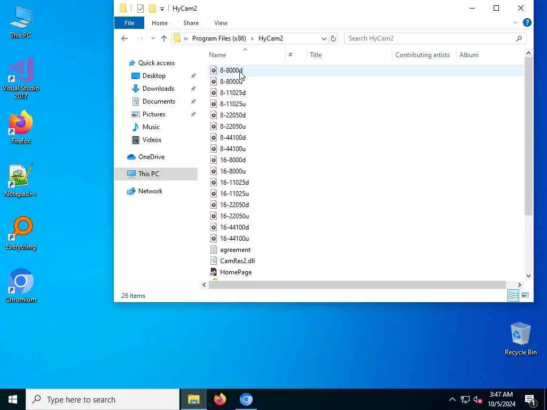The image size is (547, 410).
Task: Select the Chromium desktop shortcut
Action: click(21, 286)
